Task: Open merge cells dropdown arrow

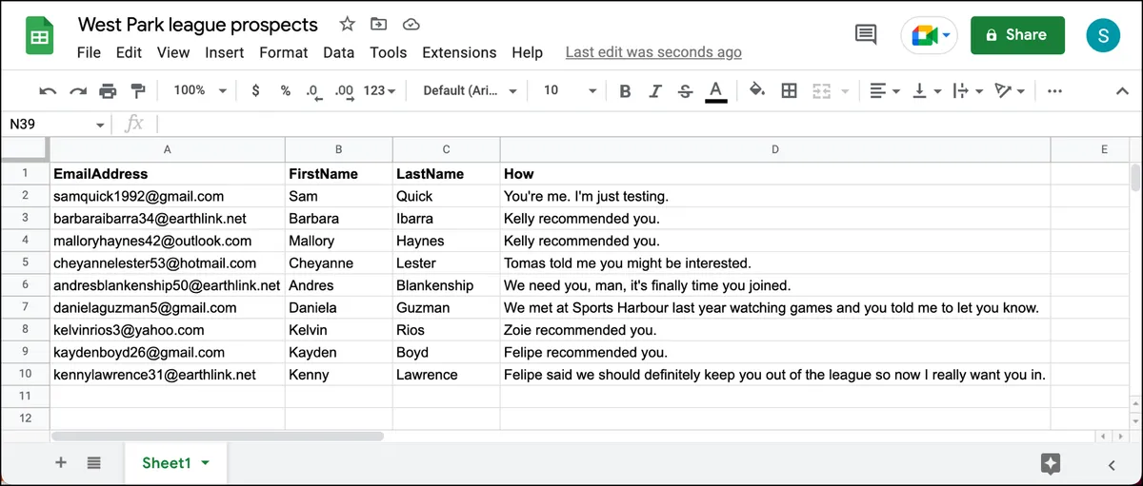Action: [x=844, y=91]
